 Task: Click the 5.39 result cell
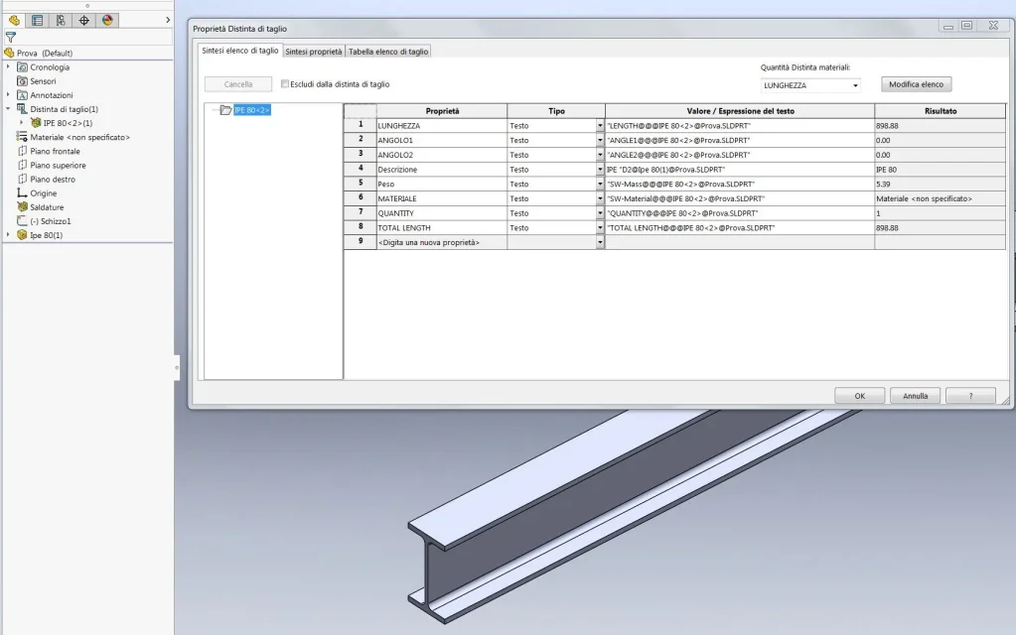click(940, 184)
